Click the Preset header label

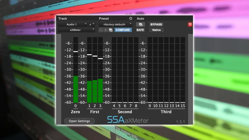tap(104, 19)
